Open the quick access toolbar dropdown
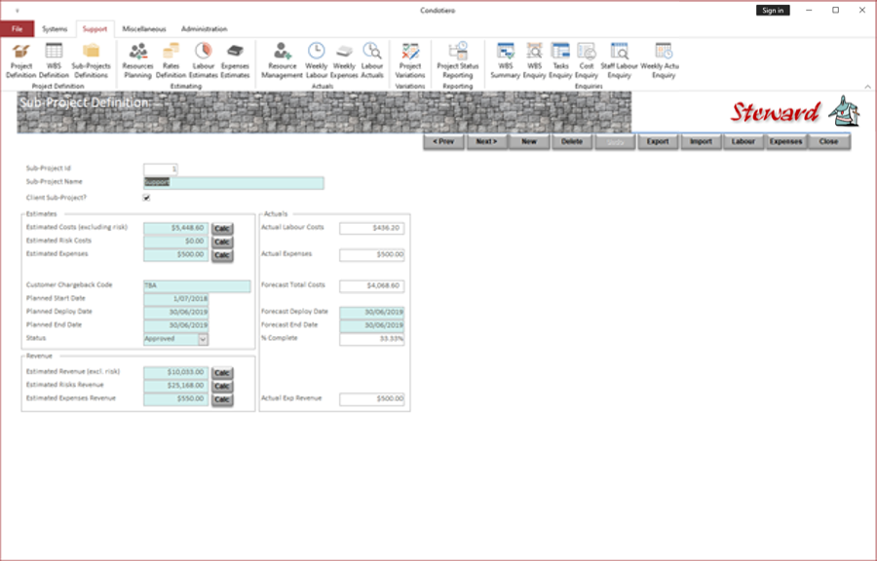The height and width of the screenshot is (561, 877). (17, 11)
